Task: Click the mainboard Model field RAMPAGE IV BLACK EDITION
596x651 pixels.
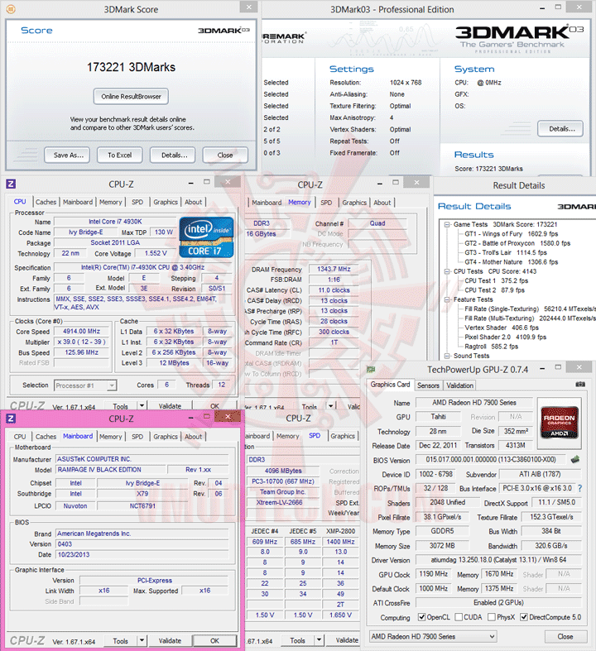Action: pyautogui.click(x=110, y=470)
